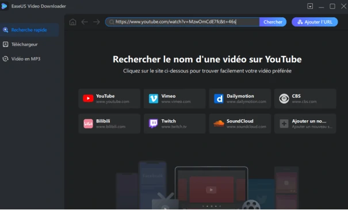Maximize the EaseUS window

tap(332, 6)
